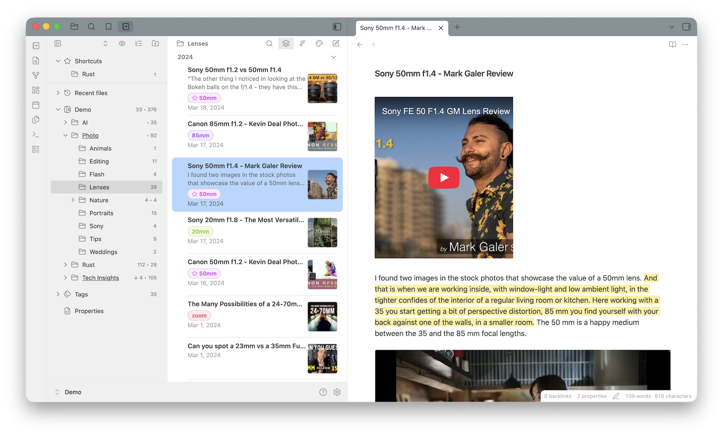Add a new tab with plus button

click(457, 27)
